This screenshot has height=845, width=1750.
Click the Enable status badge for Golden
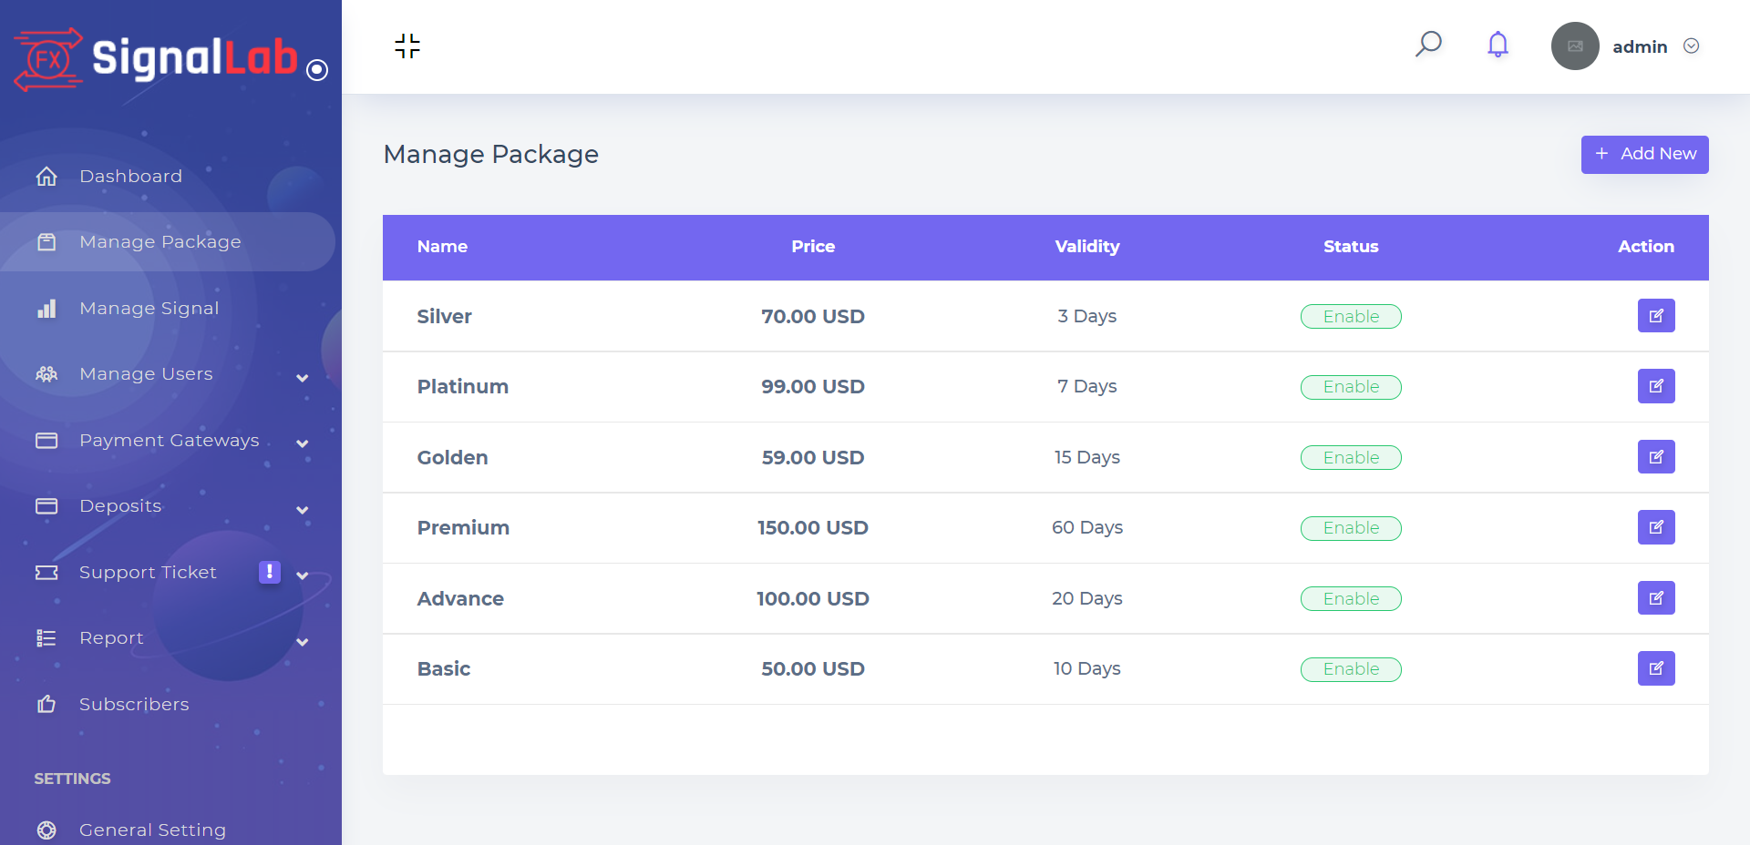tap(1350, 457)
